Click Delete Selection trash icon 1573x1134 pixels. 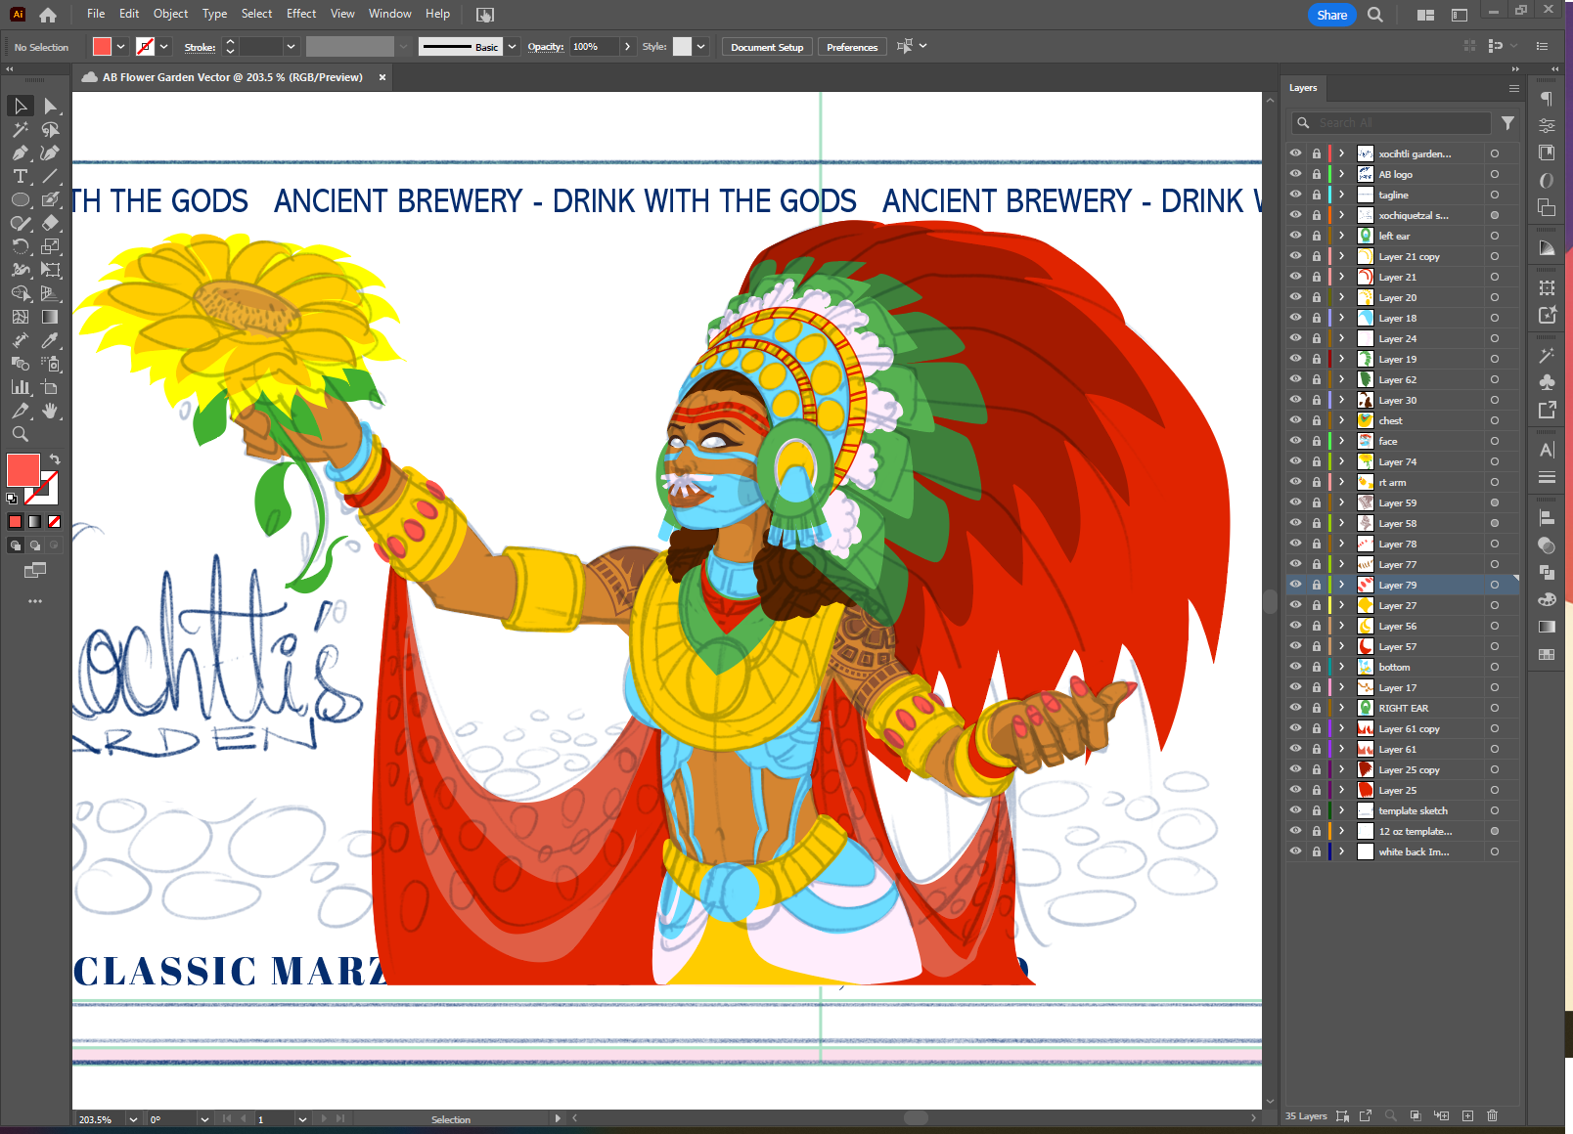1492,1115
